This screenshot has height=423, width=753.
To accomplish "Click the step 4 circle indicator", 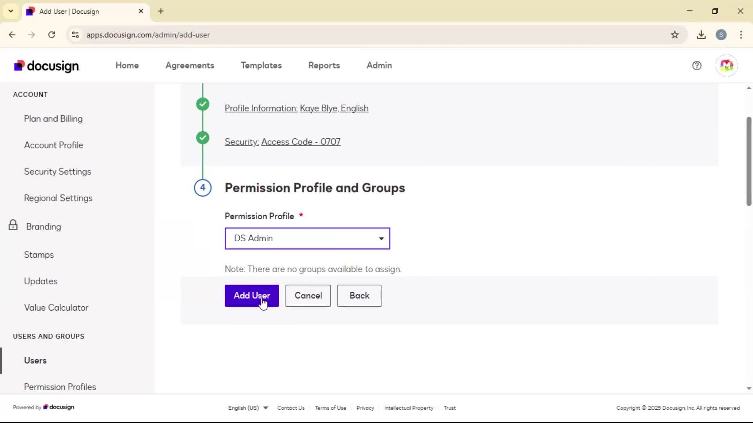I will pyautogui.click(x=203, y=188).
